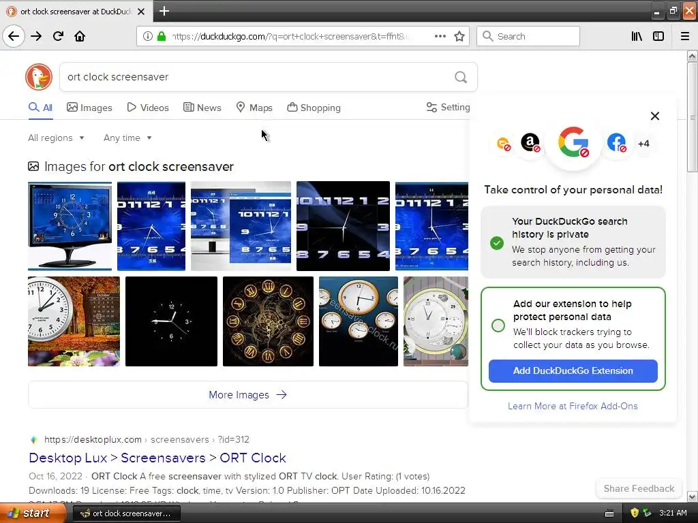This screenshot has height=523, width=698.
Task: Click the yellow security shield tray icon
Action: click(x=635, y=513)
